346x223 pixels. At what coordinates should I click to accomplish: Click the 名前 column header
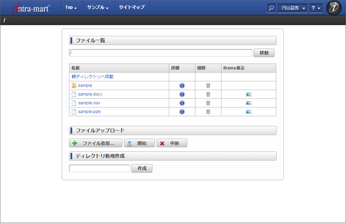point(119,68)
